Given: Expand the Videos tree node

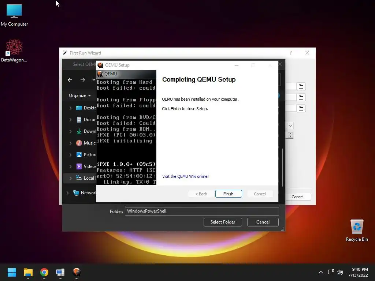Looking at the screenshot, I should tap(70, 166).
